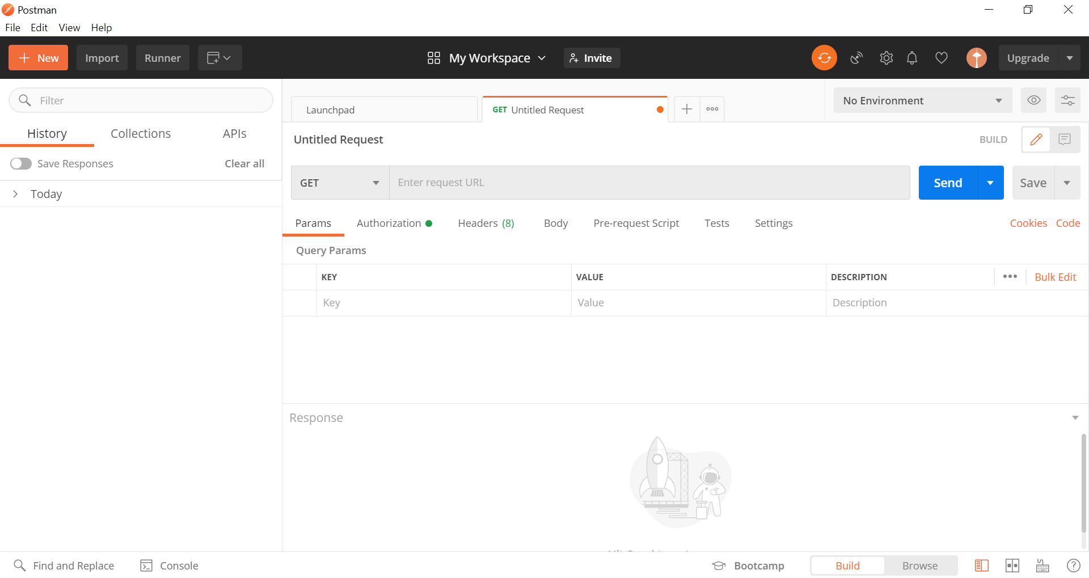Open the GET method dropdown

click(339, 182)
